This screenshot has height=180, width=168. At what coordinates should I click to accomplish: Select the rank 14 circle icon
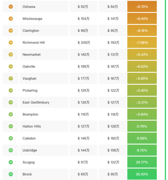[x=11, y=43]
